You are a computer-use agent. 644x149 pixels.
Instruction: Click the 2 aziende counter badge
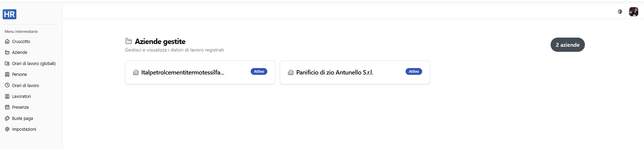(568, 45)
